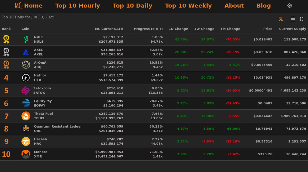Open the Top 10 Weekly page
The image size is (308, 172).
pos(188,6)
